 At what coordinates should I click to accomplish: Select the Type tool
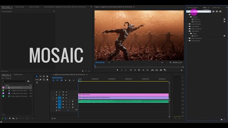tap(37, 83)
